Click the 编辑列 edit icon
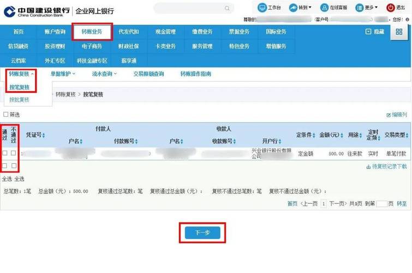 pos(389,115)
